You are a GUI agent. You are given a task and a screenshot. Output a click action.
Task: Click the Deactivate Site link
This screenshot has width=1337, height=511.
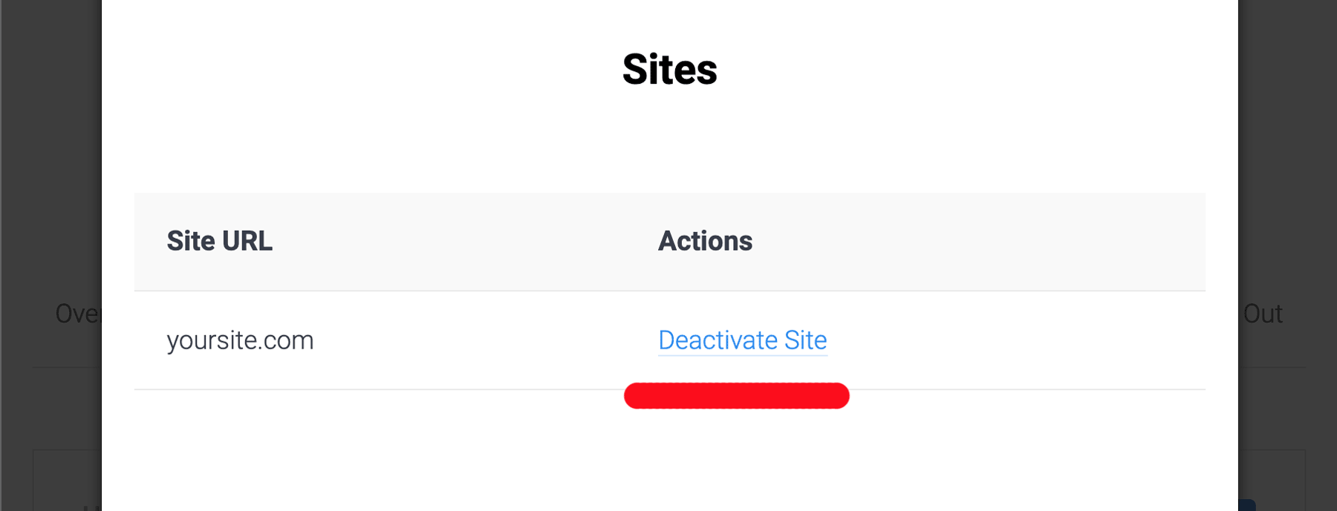point(742,340)
